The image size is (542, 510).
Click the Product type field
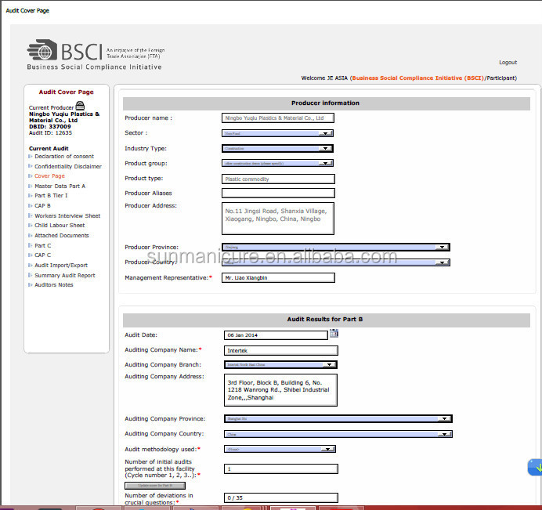pyautogui.click(x=278, y=179)
